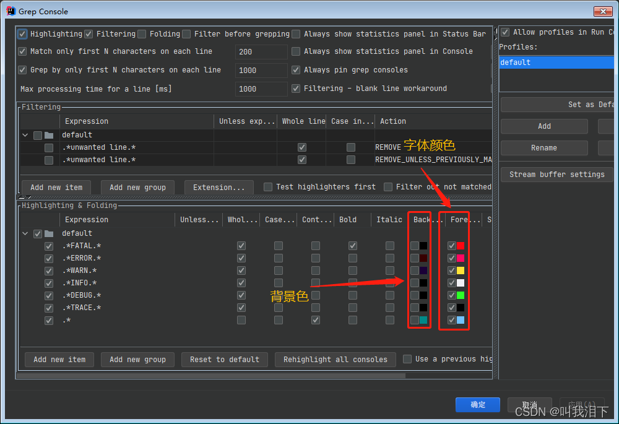Click the blue 确定 confirm button
619x424 pixels.
click(478, 405)
